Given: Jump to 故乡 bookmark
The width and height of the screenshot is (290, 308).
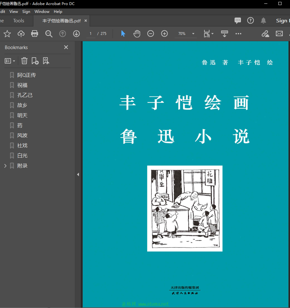Looking at the screenshot, I should (x=22, y=105).
